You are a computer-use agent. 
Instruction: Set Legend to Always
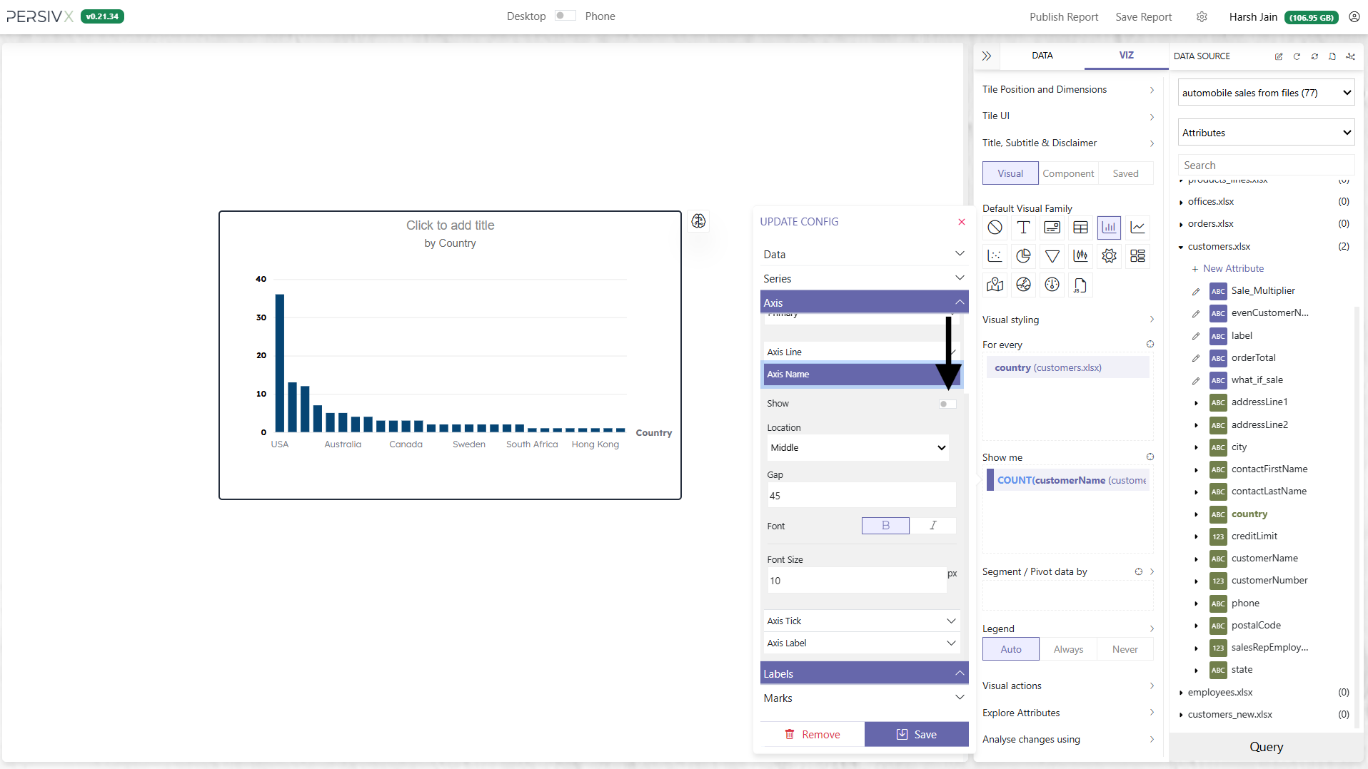pyautogui.click(x=1068, y=649)
